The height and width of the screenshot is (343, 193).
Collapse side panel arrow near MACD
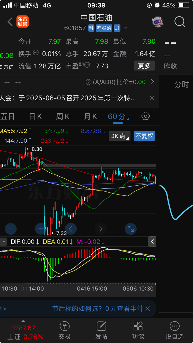coord(152,242)
